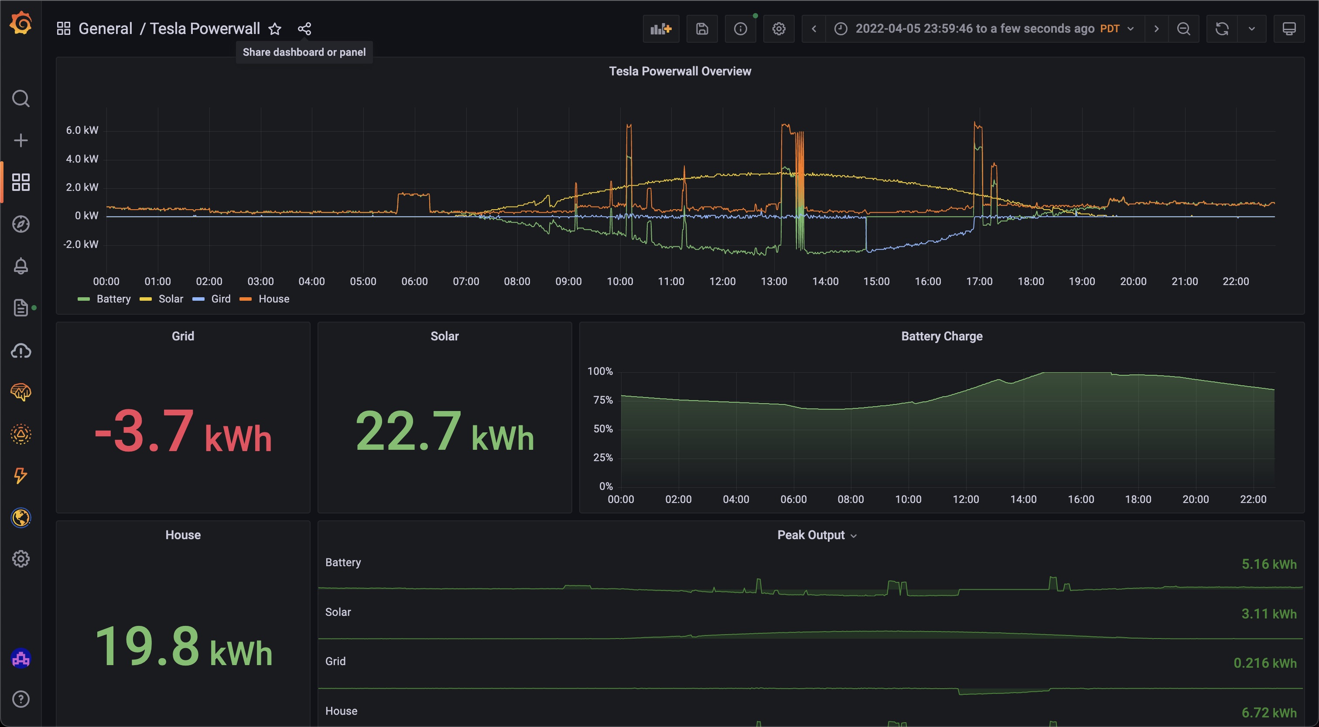Click the Add panel icon
This screenshot has width=1319, height=727.
[x=660, y=29]
